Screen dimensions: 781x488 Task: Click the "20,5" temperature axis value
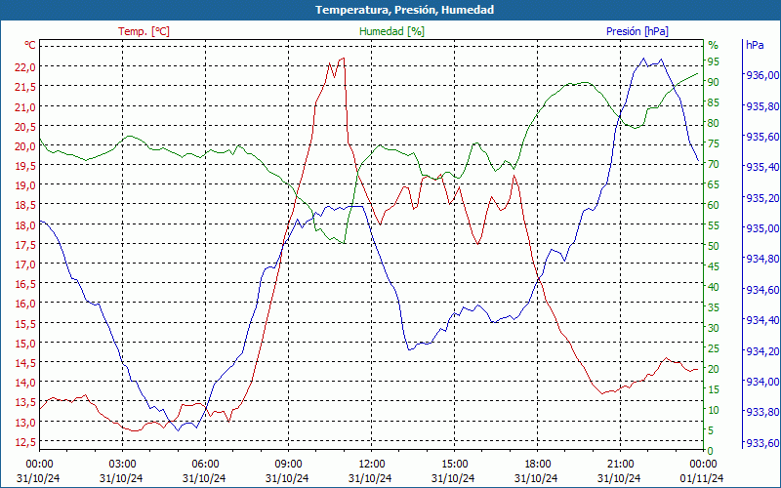[24, 127]
